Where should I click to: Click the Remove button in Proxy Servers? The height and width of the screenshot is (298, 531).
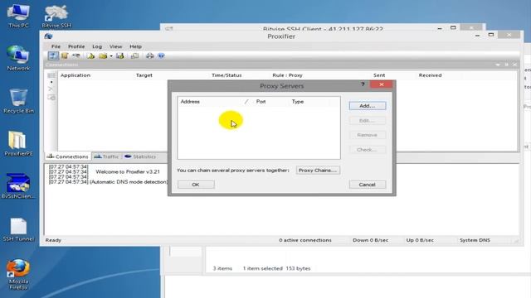pos(368,135)
